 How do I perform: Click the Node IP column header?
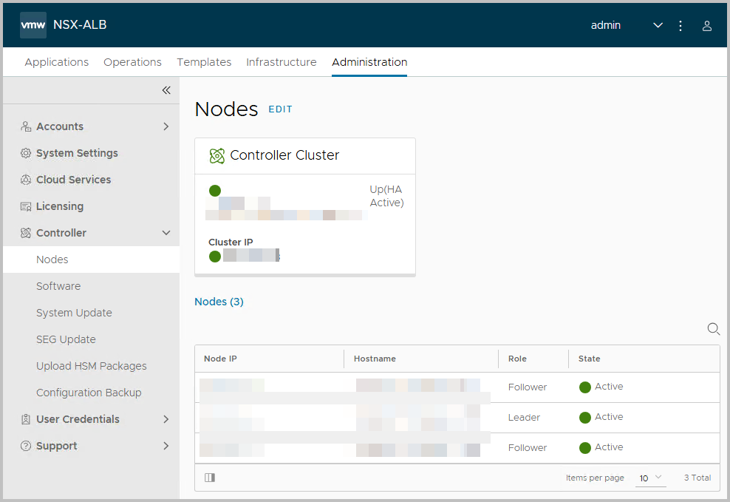(x=220, y=359)
